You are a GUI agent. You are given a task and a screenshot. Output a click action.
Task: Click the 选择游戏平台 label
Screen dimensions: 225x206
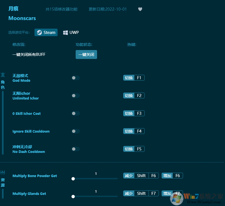[19, 33]
